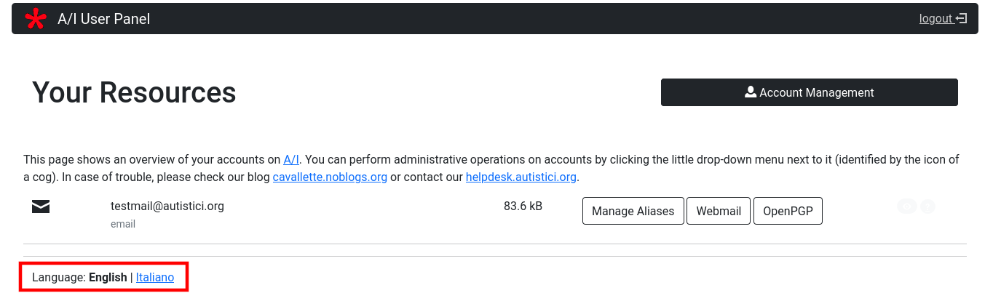Click the faint question mark help icon
The height and width of the screenshot is (293, 993).
pos(927,206)
